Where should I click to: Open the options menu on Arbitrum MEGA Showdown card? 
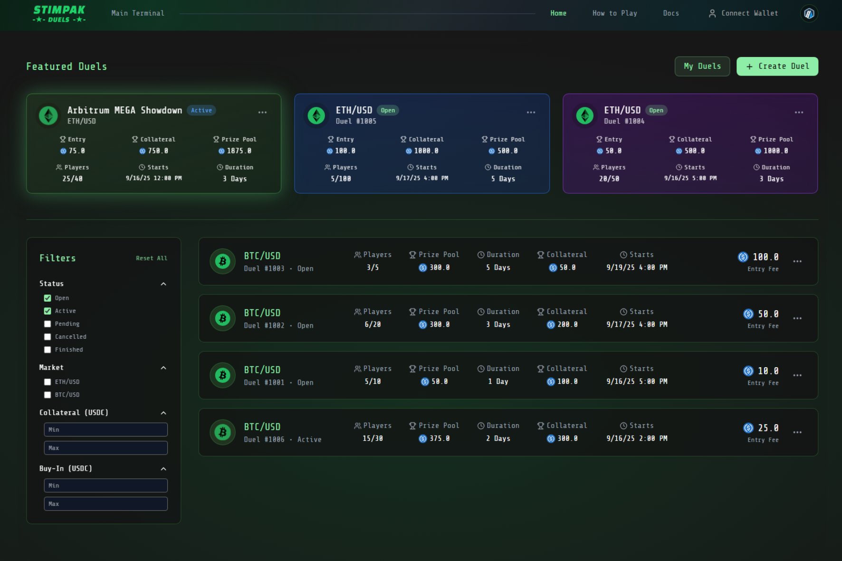coord(263,112)
